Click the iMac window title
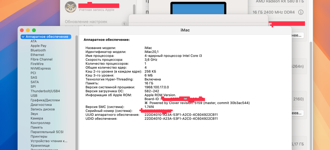The height and width of the screenshot is (150, 330). (x=185, y=30)
